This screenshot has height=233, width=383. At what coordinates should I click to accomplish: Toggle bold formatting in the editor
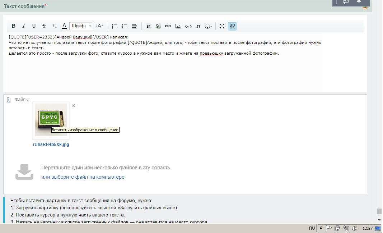14,26
